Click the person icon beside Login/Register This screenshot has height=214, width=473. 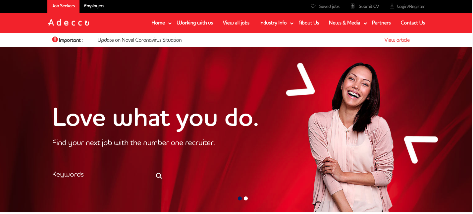(392, 6)
